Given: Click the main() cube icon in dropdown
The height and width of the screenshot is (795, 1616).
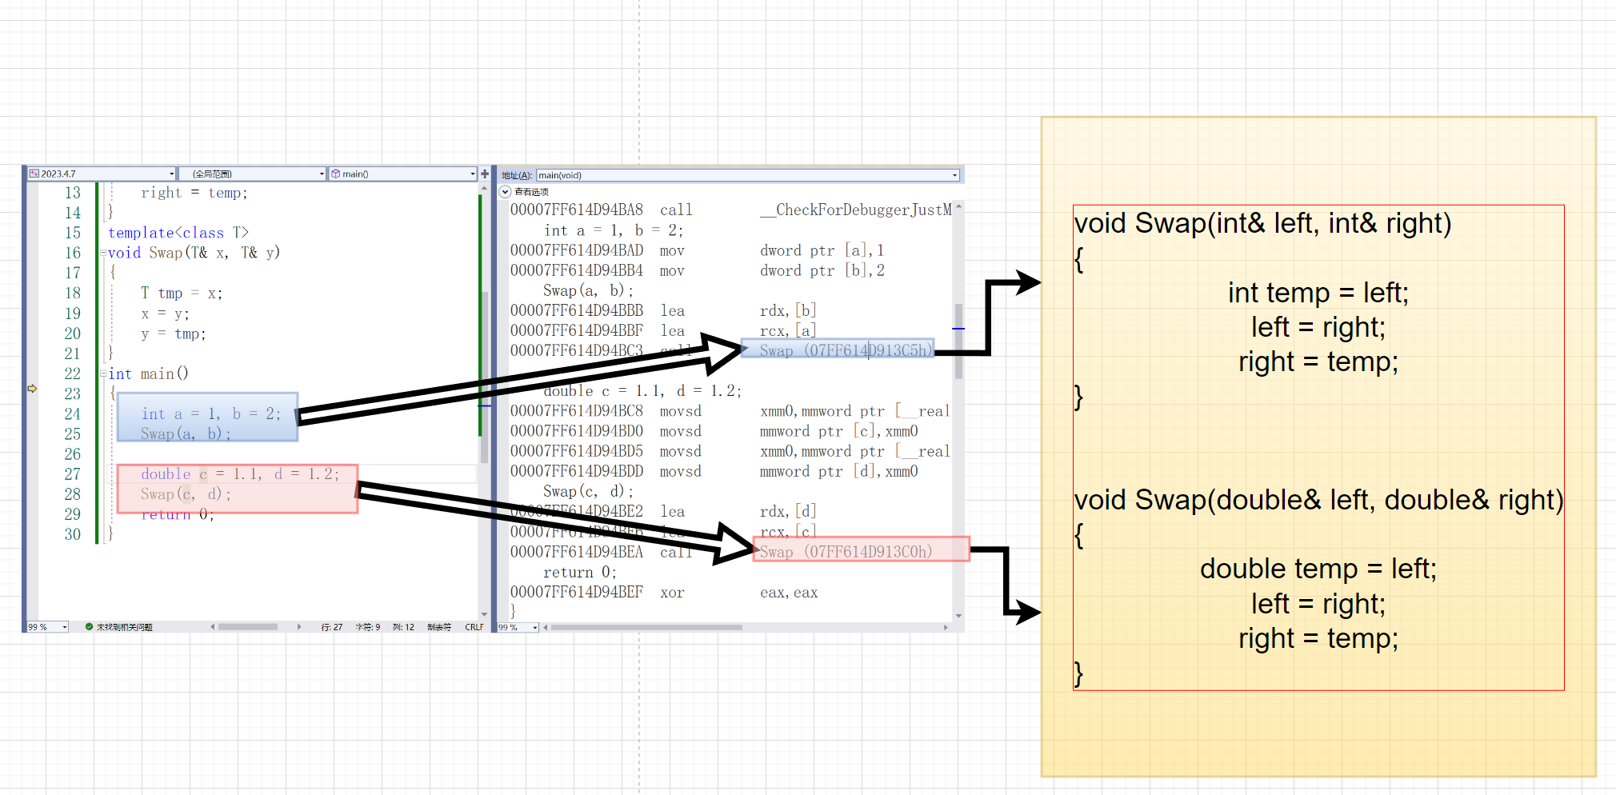Looking at the screenshot, I should [336, 174].
